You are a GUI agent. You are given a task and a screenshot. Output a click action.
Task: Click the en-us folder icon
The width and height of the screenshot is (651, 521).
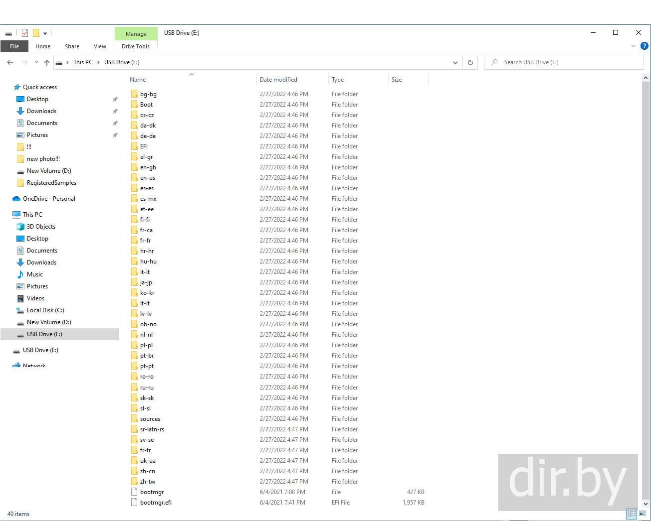pos(134,178)
